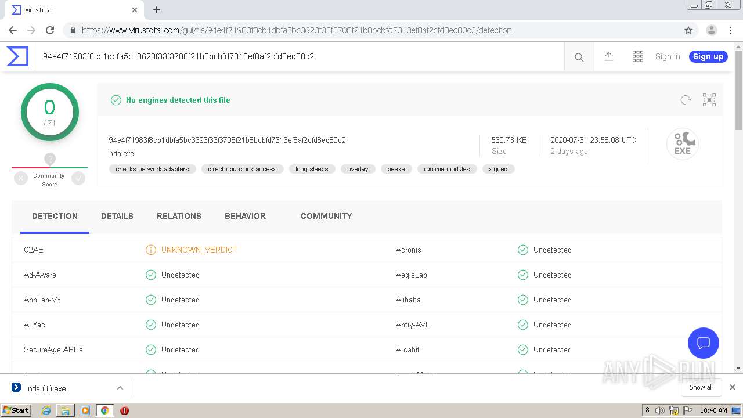Screen dimensions: 743x418
Task: Click the community score question mark
Action: coord(50,159)
